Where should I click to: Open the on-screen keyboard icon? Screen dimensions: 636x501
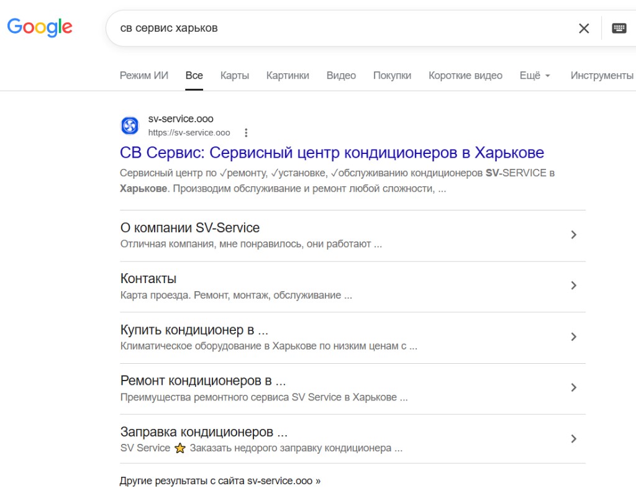[619, 29]
